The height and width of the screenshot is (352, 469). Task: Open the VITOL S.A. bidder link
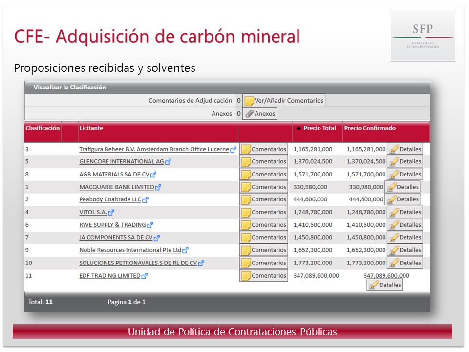93,212
